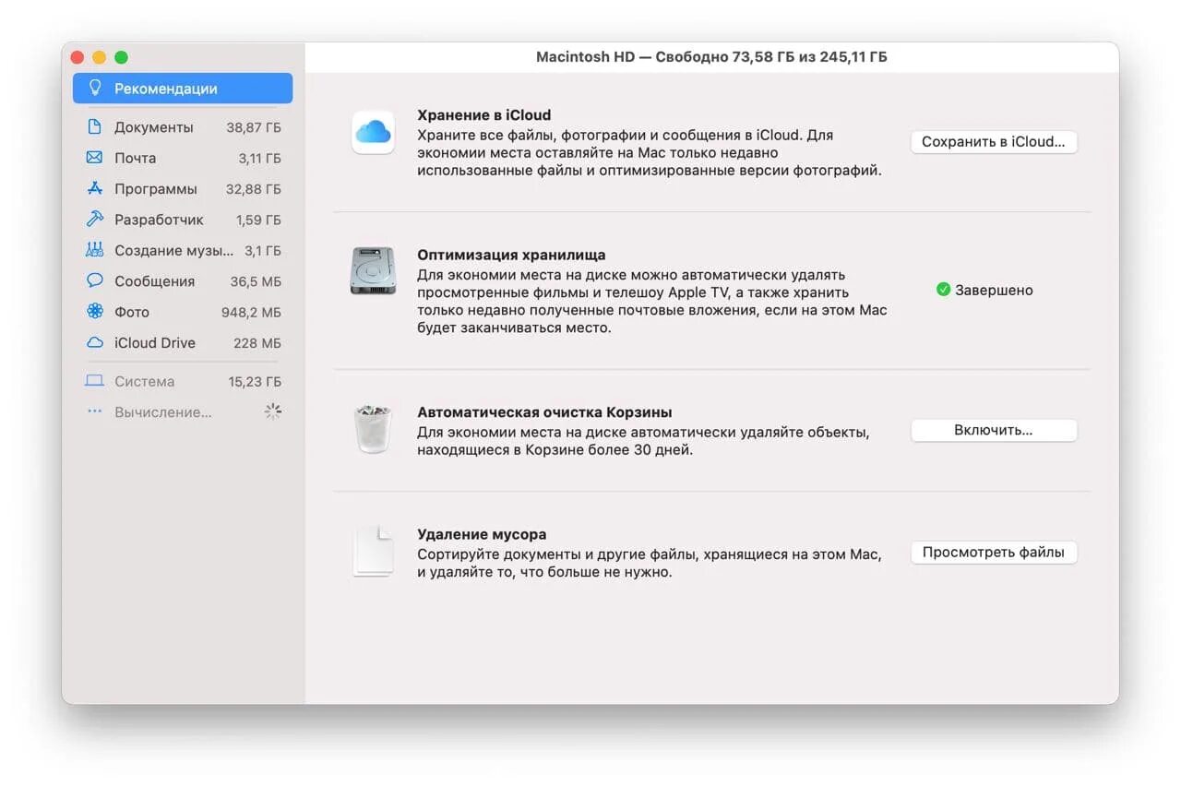
Task: Click the 3,11 ГБ Почта size
Action: tap(260, 158)
